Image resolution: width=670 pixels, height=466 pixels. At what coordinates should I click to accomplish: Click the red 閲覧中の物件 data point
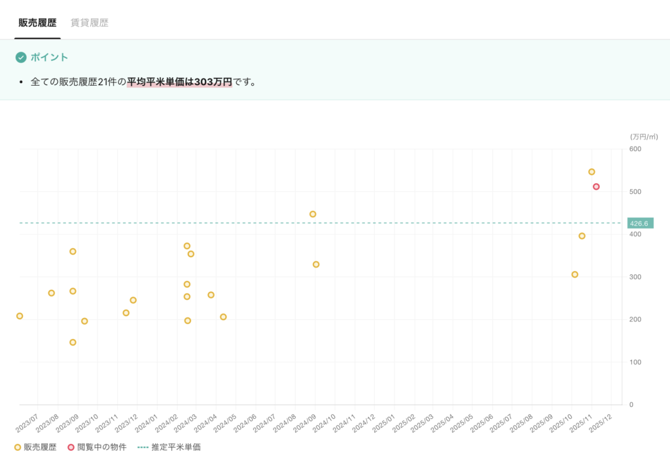click(596, 187)
